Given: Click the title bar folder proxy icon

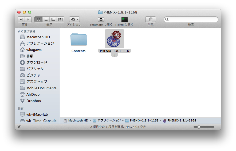Looking at the screenshot, I should click(x=100, y=12).
